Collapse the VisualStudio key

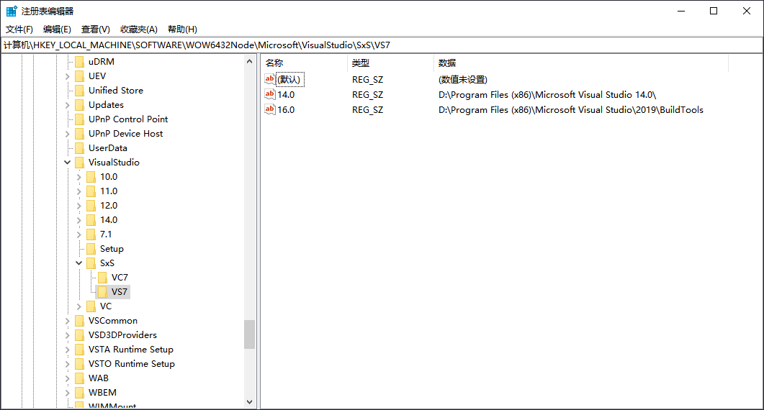pyautogui.click(x=68, y=162)
